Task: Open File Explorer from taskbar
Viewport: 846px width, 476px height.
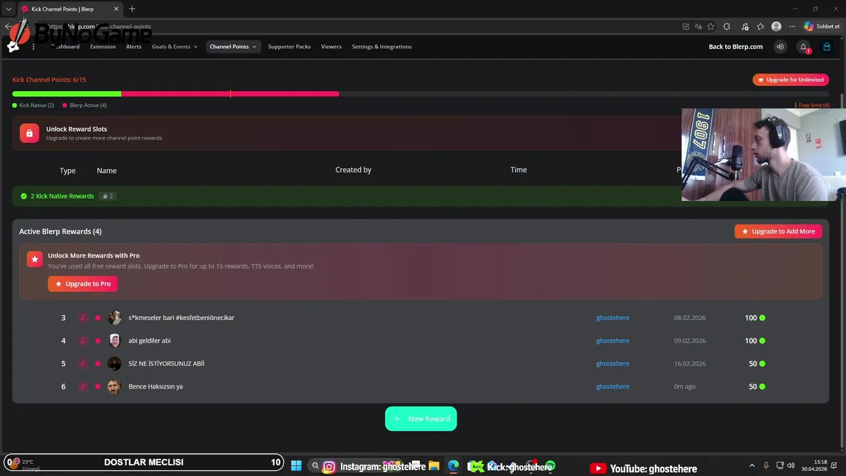Action: (434, 466)
